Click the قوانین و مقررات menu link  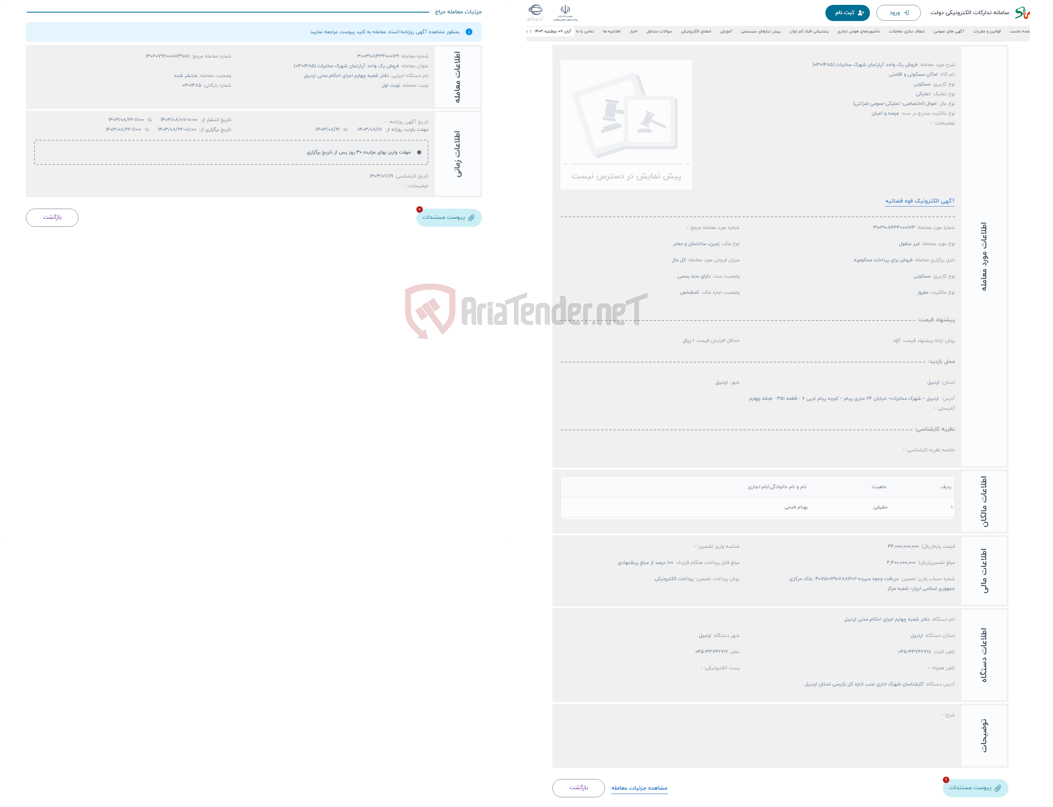coord(1000,36)
